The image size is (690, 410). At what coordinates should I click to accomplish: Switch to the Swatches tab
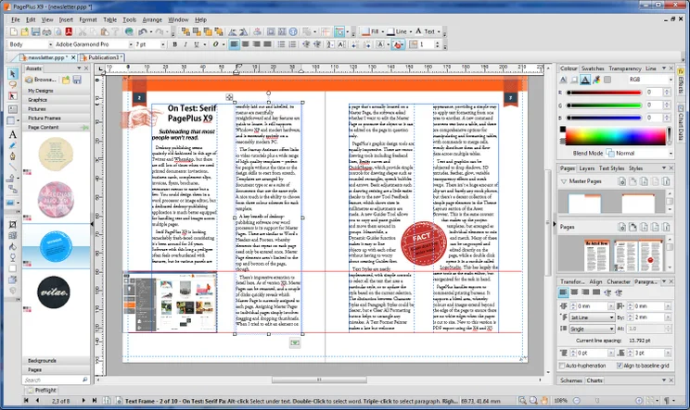(x=593, y=68)
